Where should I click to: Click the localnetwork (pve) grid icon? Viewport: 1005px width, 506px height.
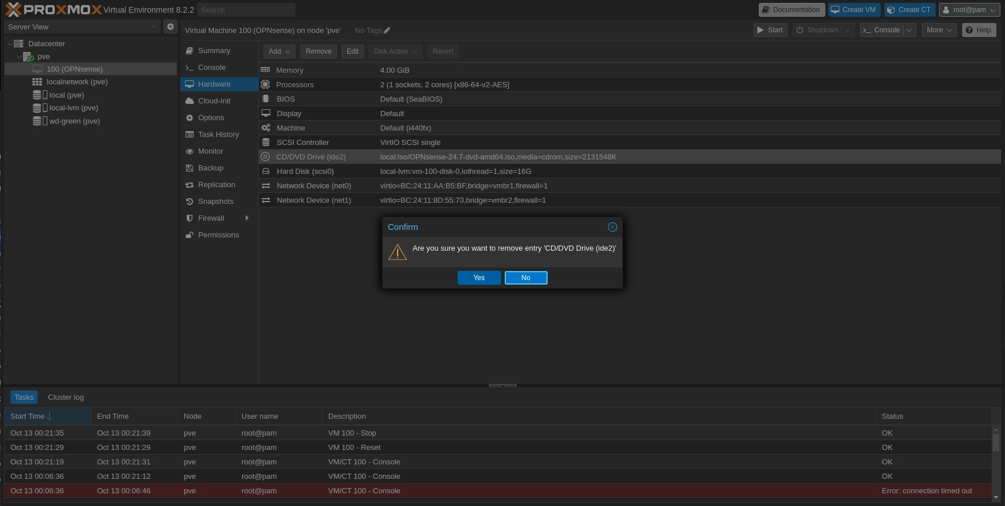click(x=37, y=82)
